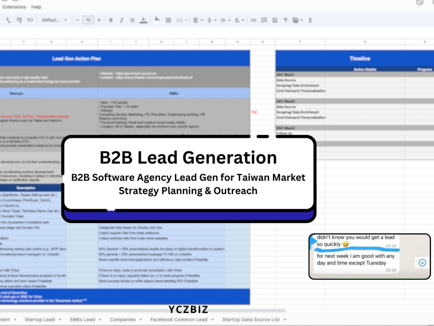Select the Action Details header cell
The height and width of the screenshot is (326, 434).
365,69
